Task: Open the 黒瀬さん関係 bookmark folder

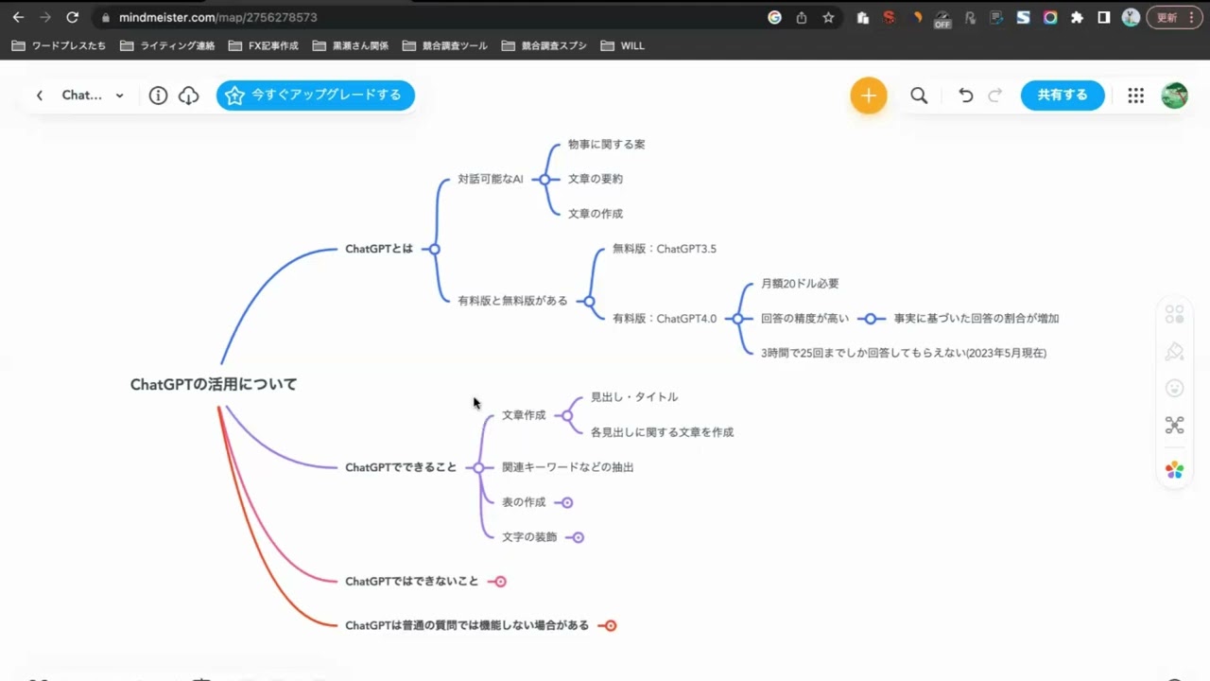Action: tap(350, 45)
